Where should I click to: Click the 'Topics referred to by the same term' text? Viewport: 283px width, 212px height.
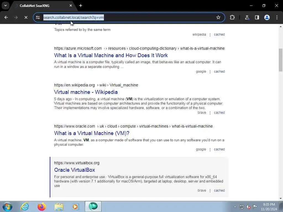82,30
